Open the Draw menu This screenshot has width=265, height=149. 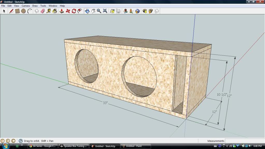(x=35, y=6)
